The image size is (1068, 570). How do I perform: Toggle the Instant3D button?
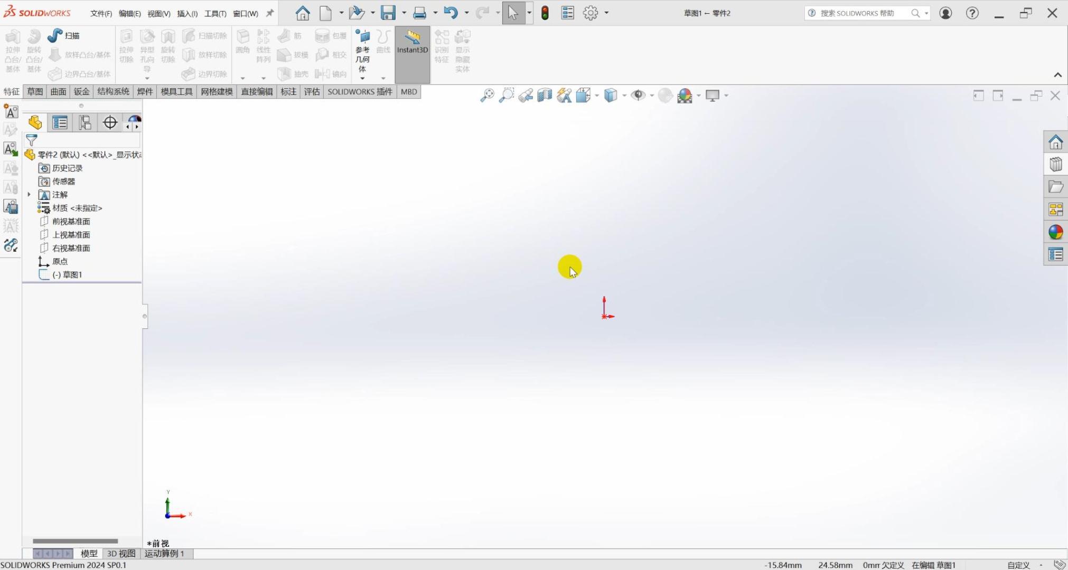coord(412,42)
